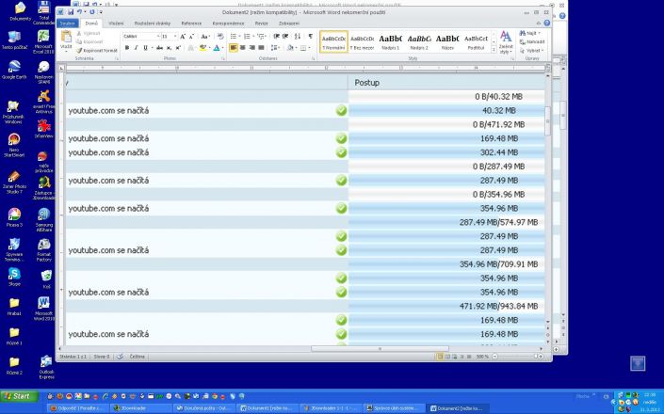664x414 pixels.
Task: Switch to the Korespondence tab
Action: 228,24
